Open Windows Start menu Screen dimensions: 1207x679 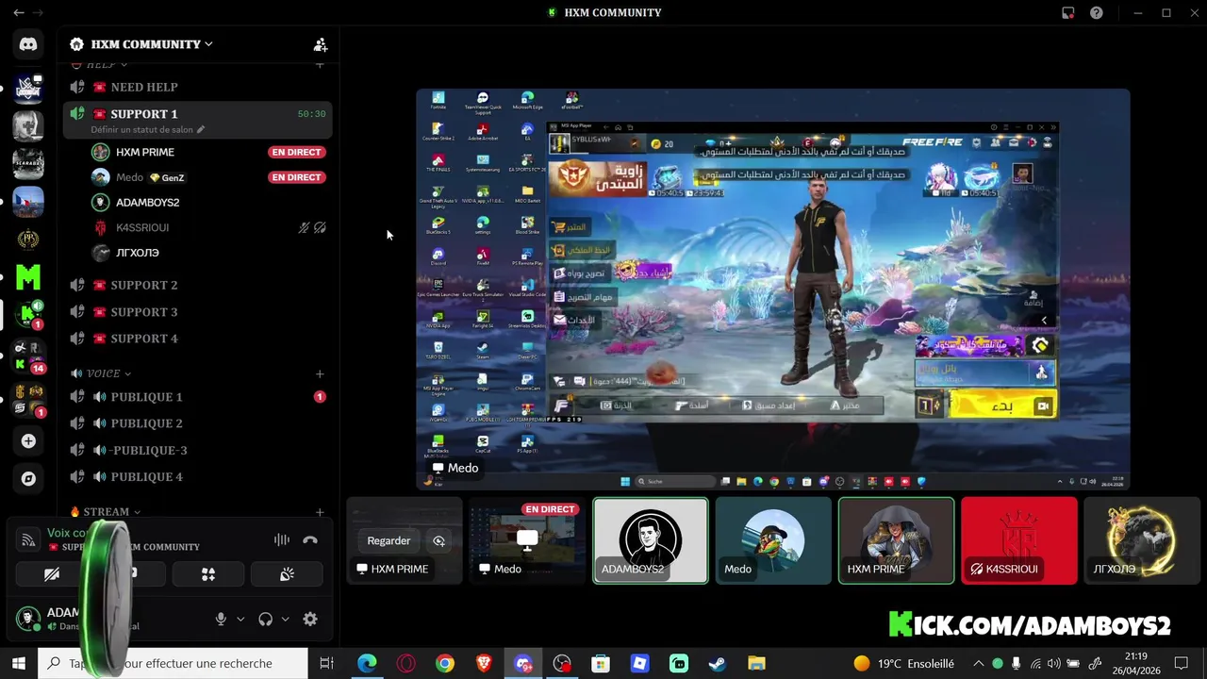pos(18,664)
